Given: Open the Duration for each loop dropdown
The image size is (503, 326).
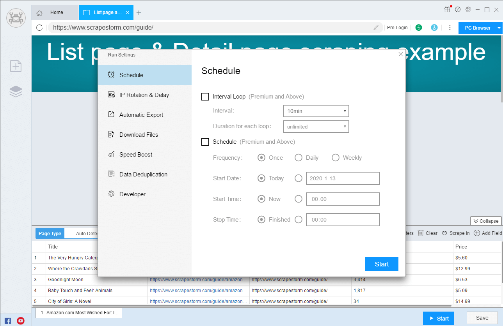Looking at the screenshot, I should tap(316, 127).
